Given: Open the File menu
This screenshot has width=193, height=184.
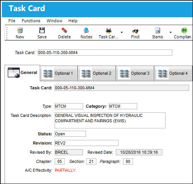Looking at the screenshot, I should [12, 21].
